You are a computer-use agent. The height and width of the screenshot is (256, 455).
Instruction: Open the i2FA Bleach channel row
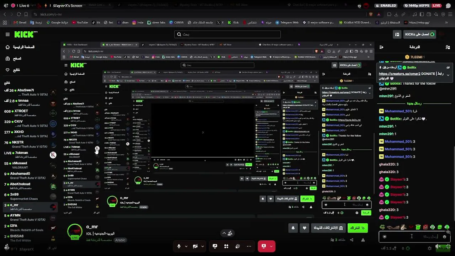pos(30,228)
